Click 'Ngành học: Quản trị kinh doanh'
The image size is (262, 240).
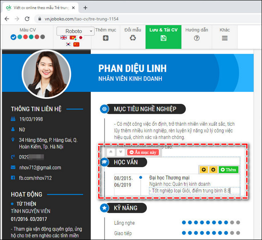pos(180,184)
